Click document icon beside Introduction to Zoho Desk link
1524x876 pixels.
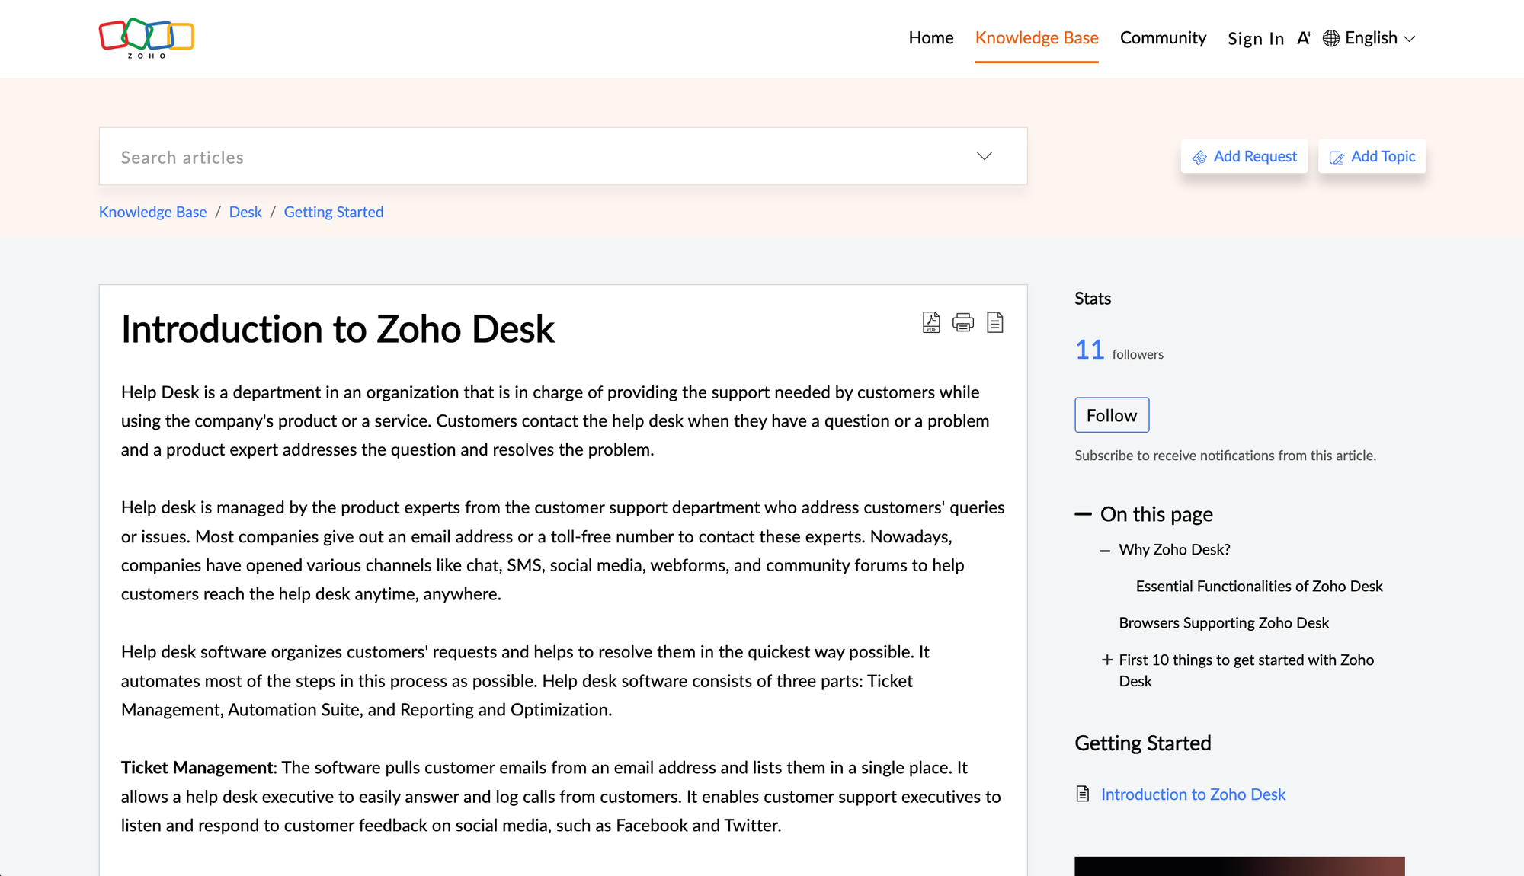pos(1083,794)
